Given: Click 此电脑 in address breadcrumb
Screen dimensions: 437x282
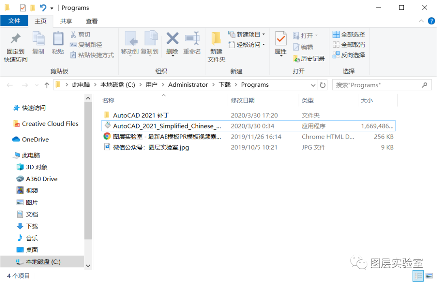Looking at the screenshot, I should point(81,85).
